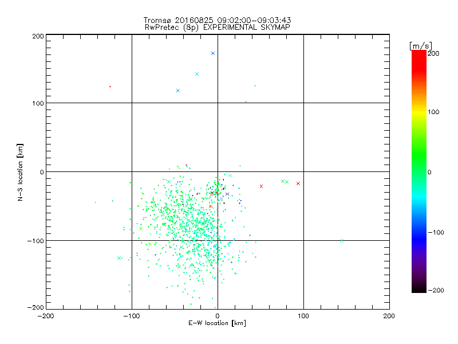Click the 'E-W location [km]' axis label
This screenshot has width=458, height=344.
tap(217, 323)
